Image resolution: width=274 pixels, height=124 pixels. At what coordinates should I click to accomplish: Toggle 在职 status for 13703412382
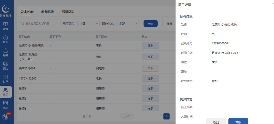tap(150, 79)
